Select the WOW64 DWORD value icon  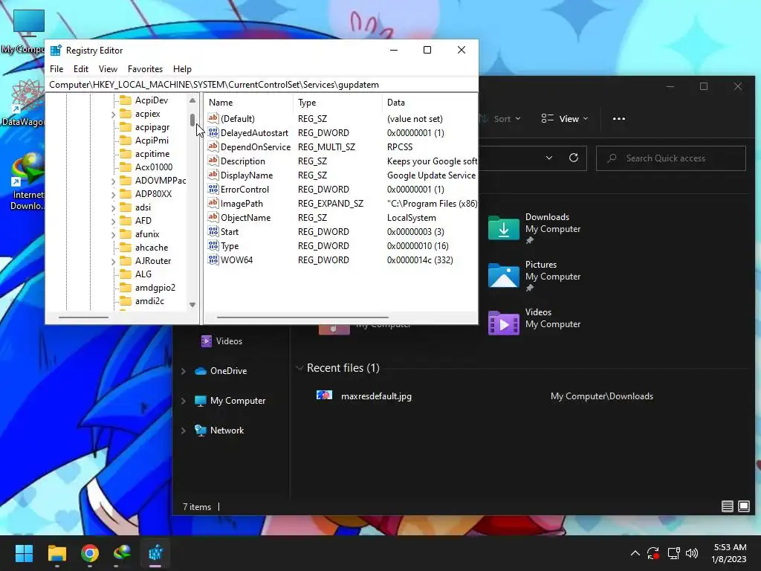[x=213, y=259]
